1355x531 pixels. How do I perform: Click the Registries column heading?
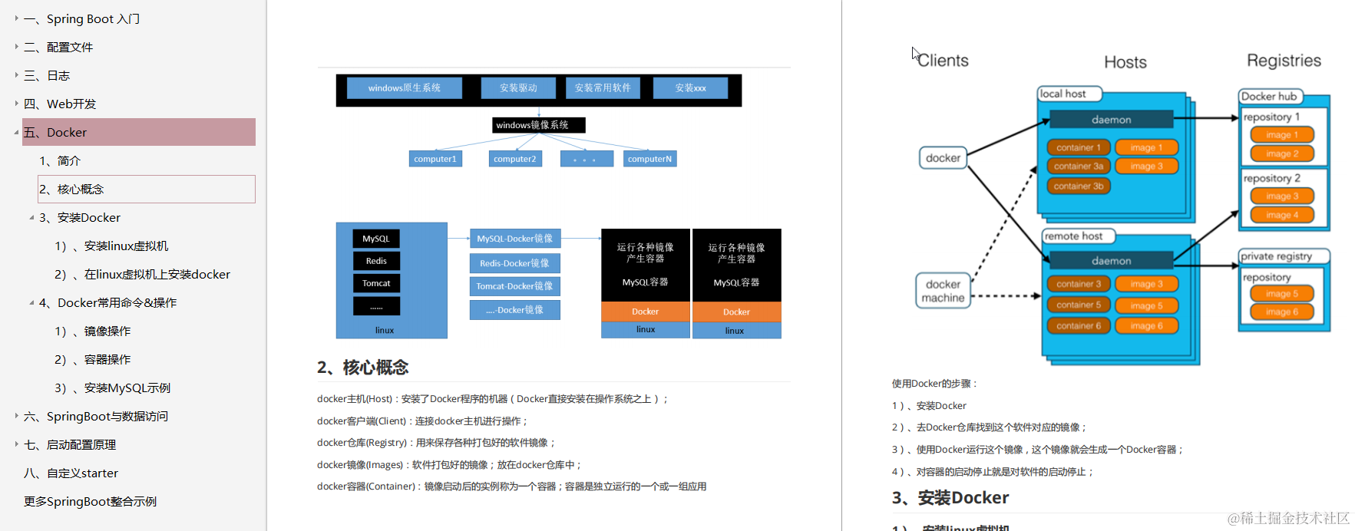point(1284,61)
